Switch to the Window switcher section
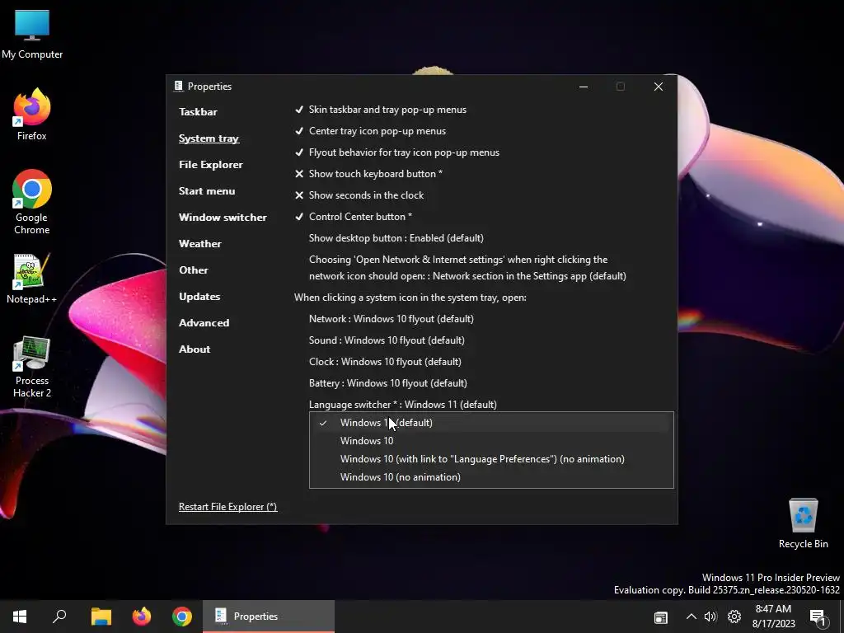Screen dimensions: 844x633 [x=223, y=218]
